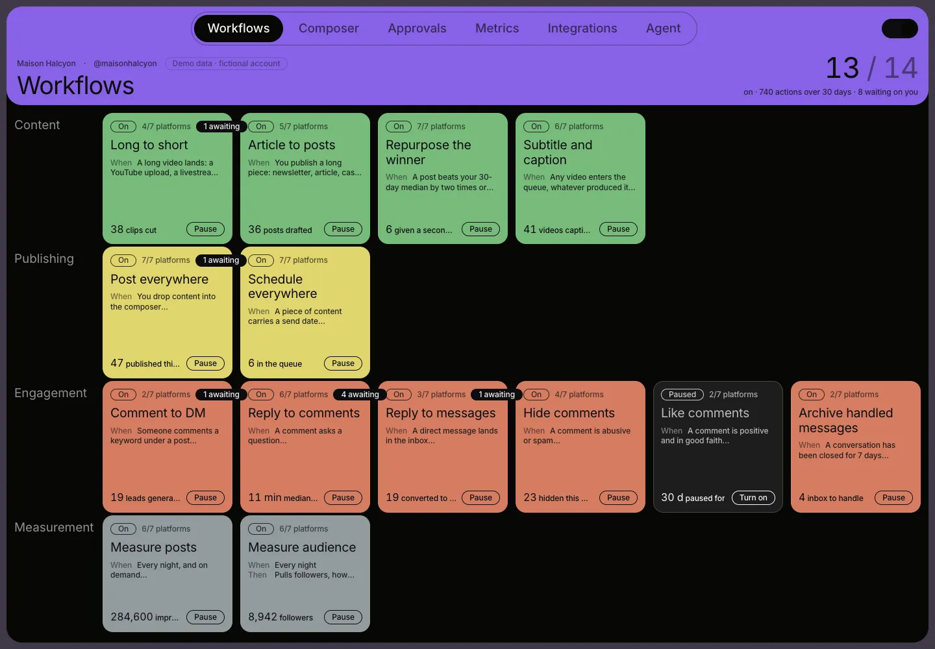Viewport: 935px width, 649px height.
Task: Select the Workflows tab
Action: tap(238, 29)
